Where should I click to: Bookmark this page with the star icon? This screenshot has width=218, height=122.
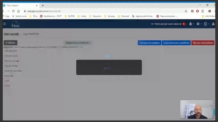click(x=186, y=11)
